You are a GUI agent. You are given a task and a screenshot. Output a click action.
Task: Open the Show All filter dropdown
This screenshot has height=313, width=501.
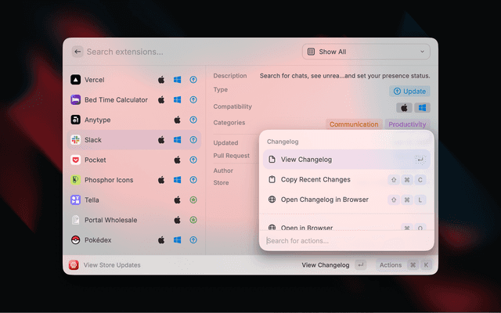[x=366, y=52]
